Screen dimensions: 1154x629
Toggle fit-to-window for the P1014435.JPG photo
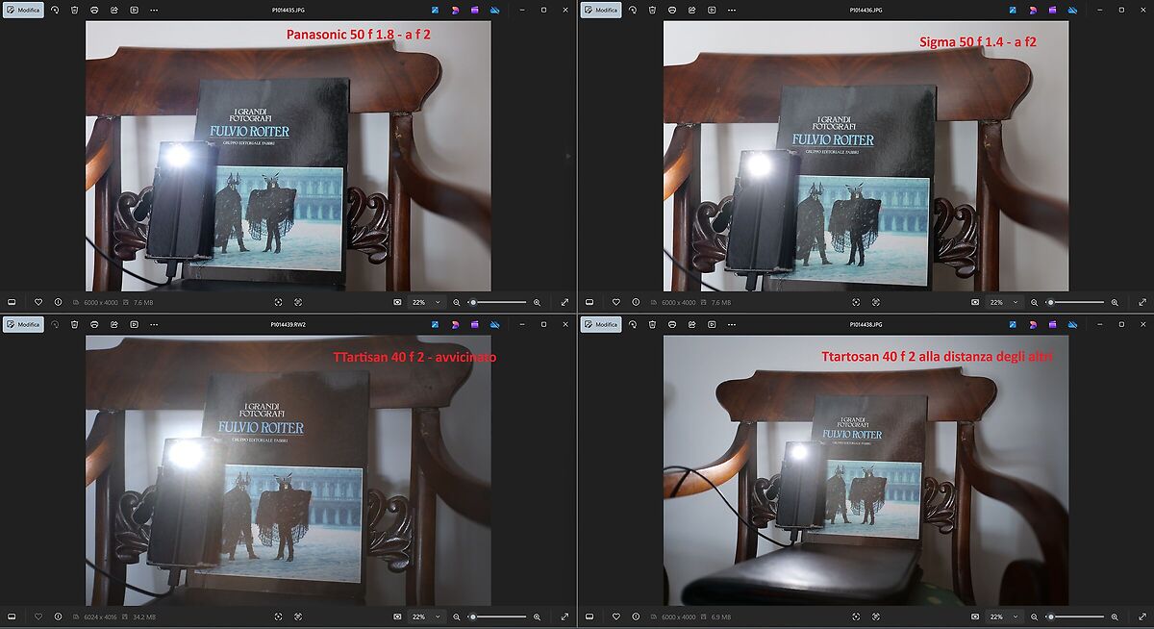tap(397, 302)
